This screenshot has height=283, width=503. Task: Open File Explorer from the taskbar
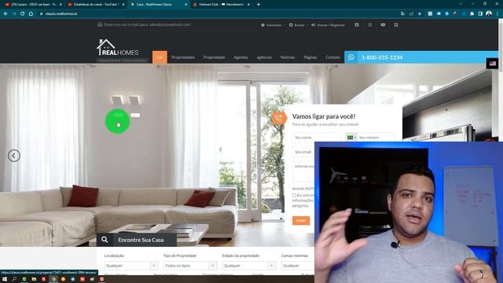[x=34, y=279]
